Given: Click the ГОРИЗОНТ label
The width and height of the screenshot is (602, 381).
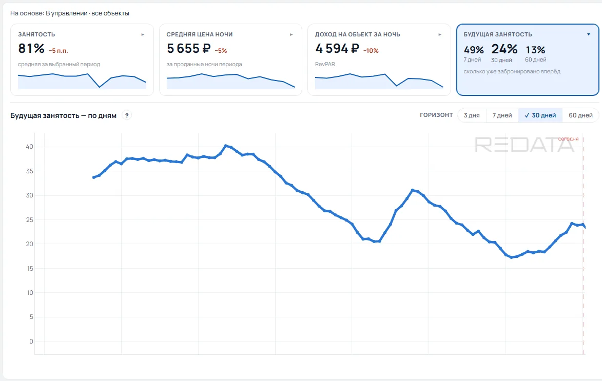Looking at the screenshot, I should [x=436, y=115].
